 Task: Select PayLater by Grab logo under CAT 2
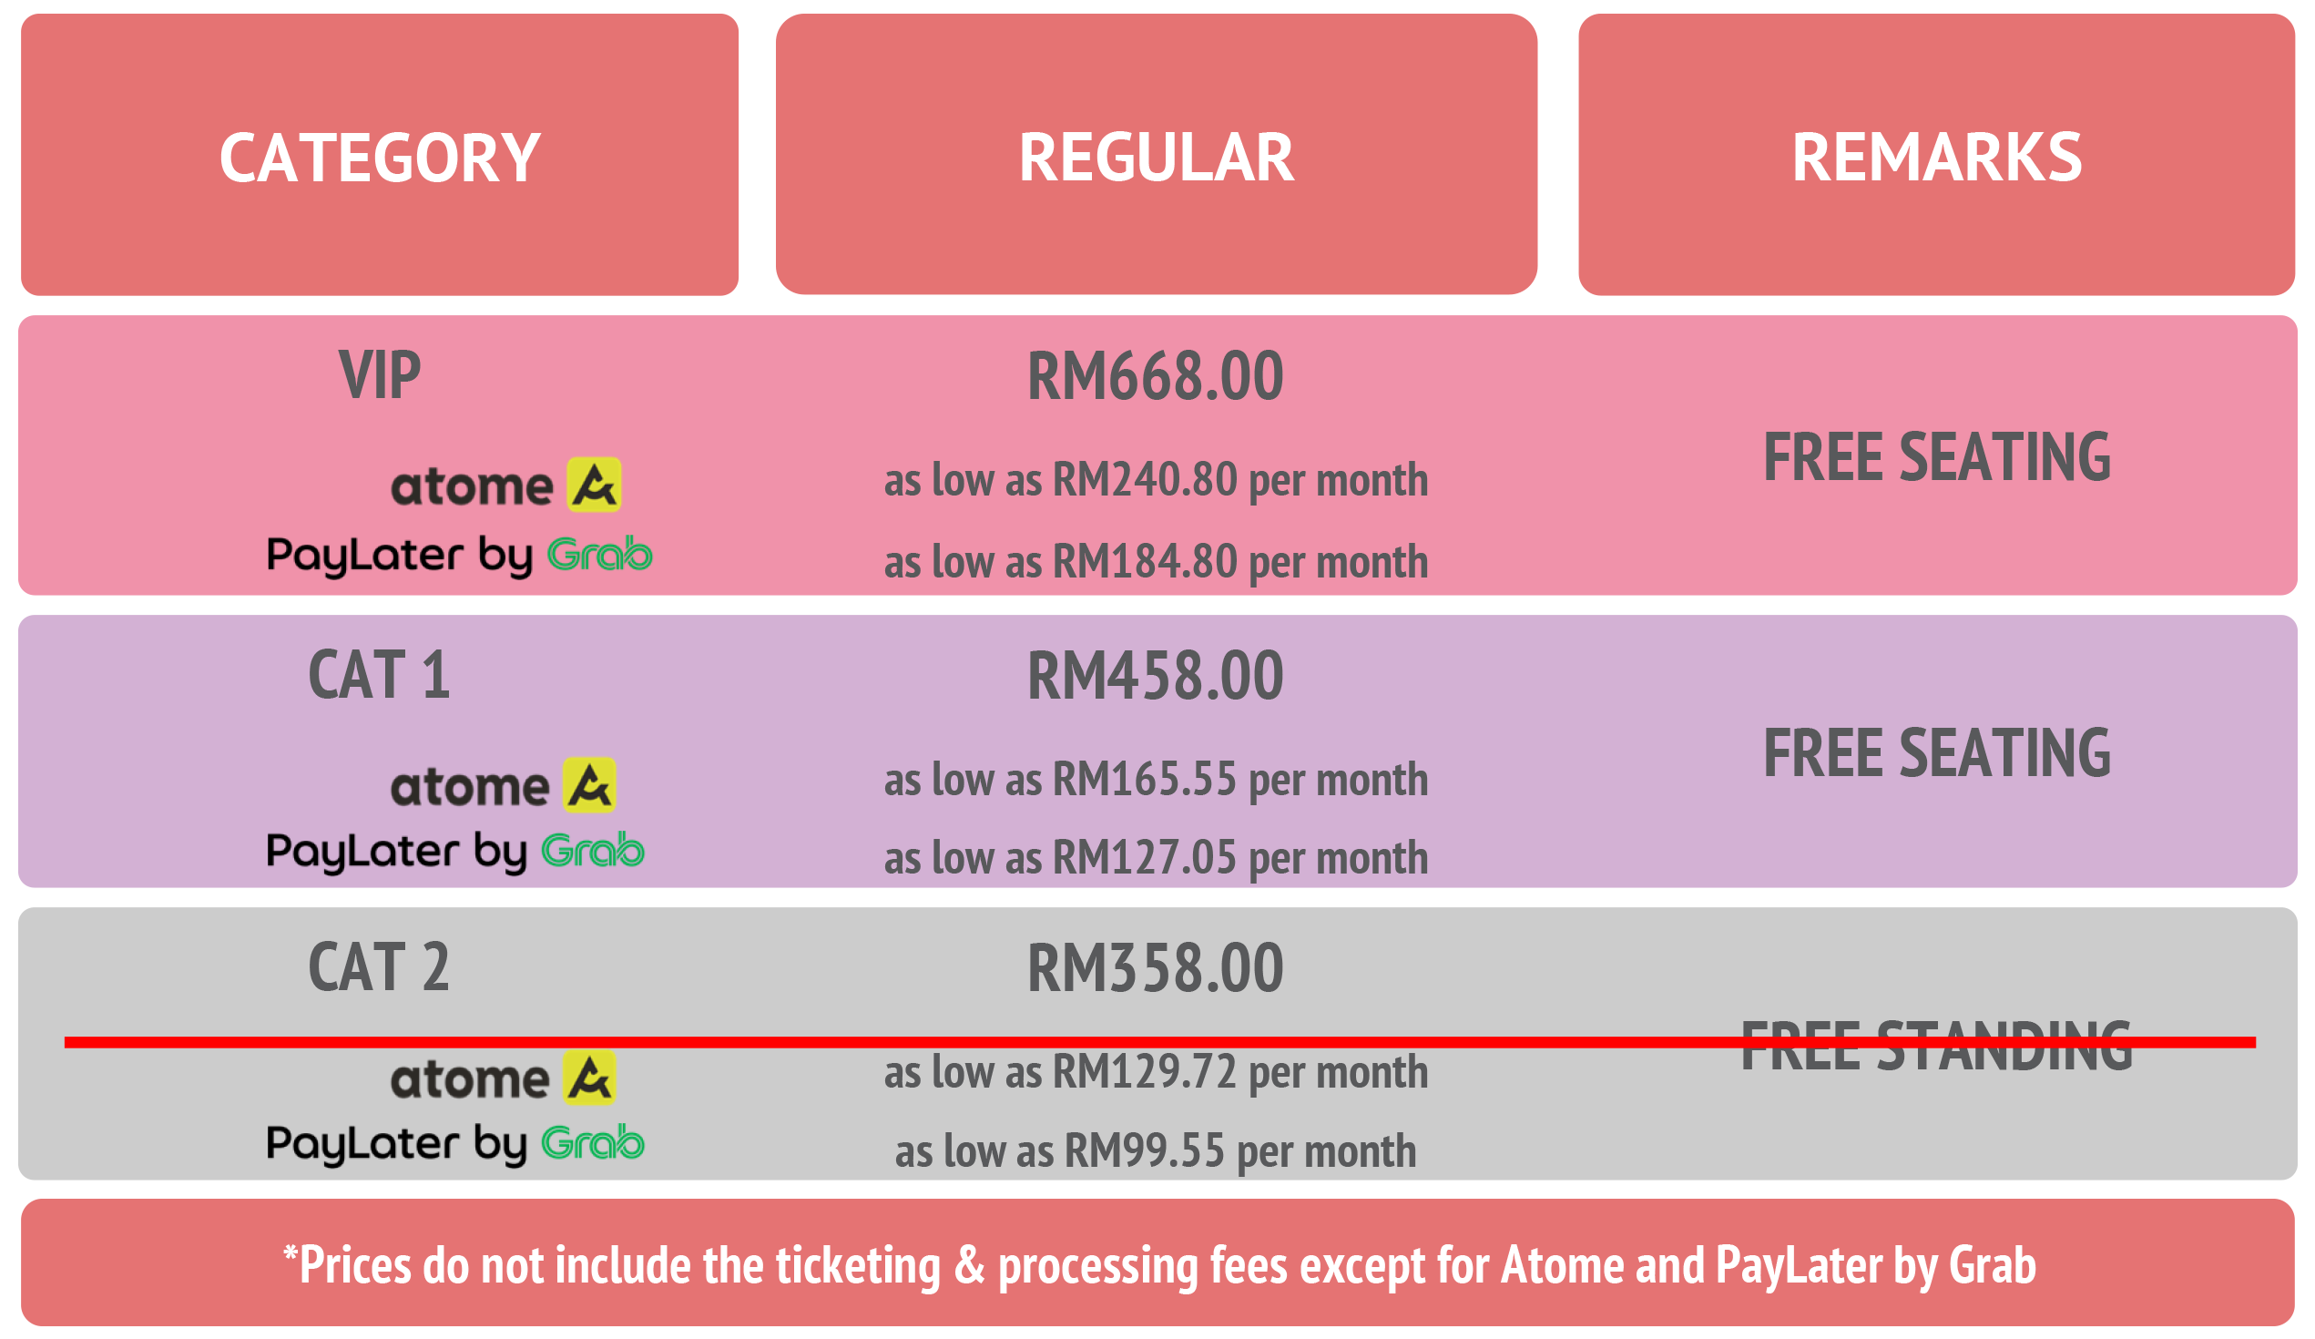[x=455, y=1145]
